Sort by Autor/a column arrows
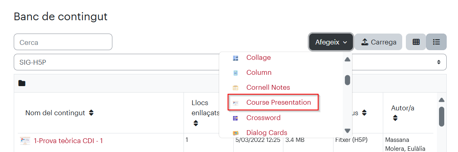The height and width of the screenshot is (152, 458). pyautogui.click(x=395, y=118)
